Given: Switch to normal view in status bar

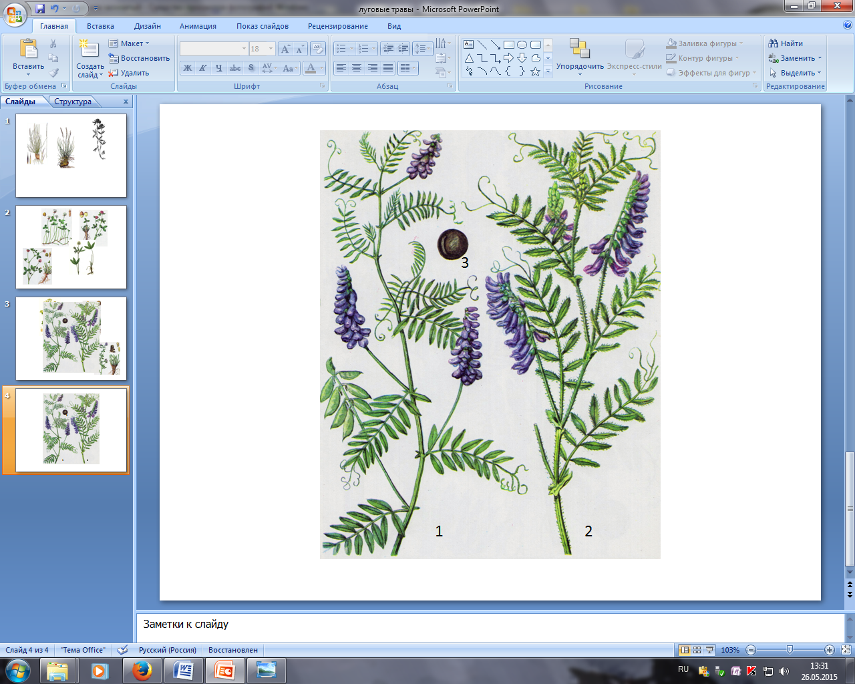Looking at the screenshot, I should (x=685, y=650).
